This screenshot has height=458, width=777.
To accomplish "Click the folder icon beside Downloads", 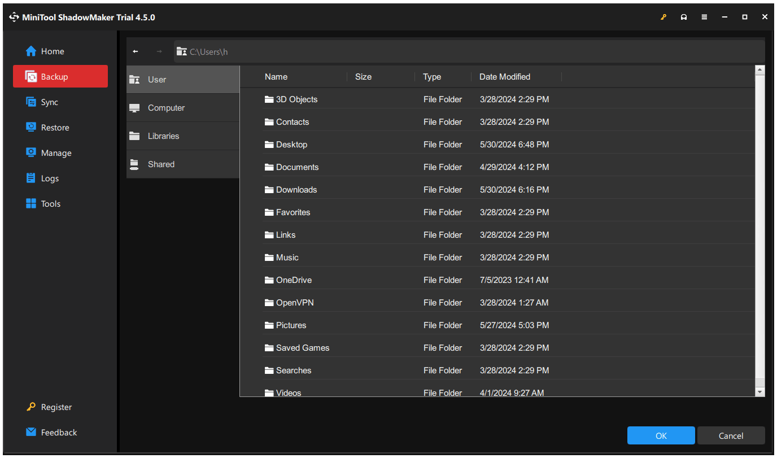I will click(269, 190).
